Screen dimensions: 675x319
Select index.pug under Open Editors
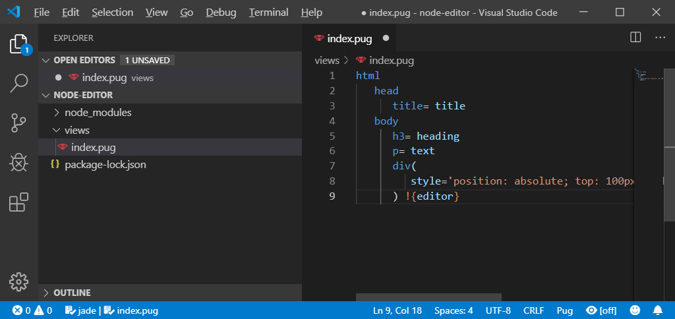[170, 78]
